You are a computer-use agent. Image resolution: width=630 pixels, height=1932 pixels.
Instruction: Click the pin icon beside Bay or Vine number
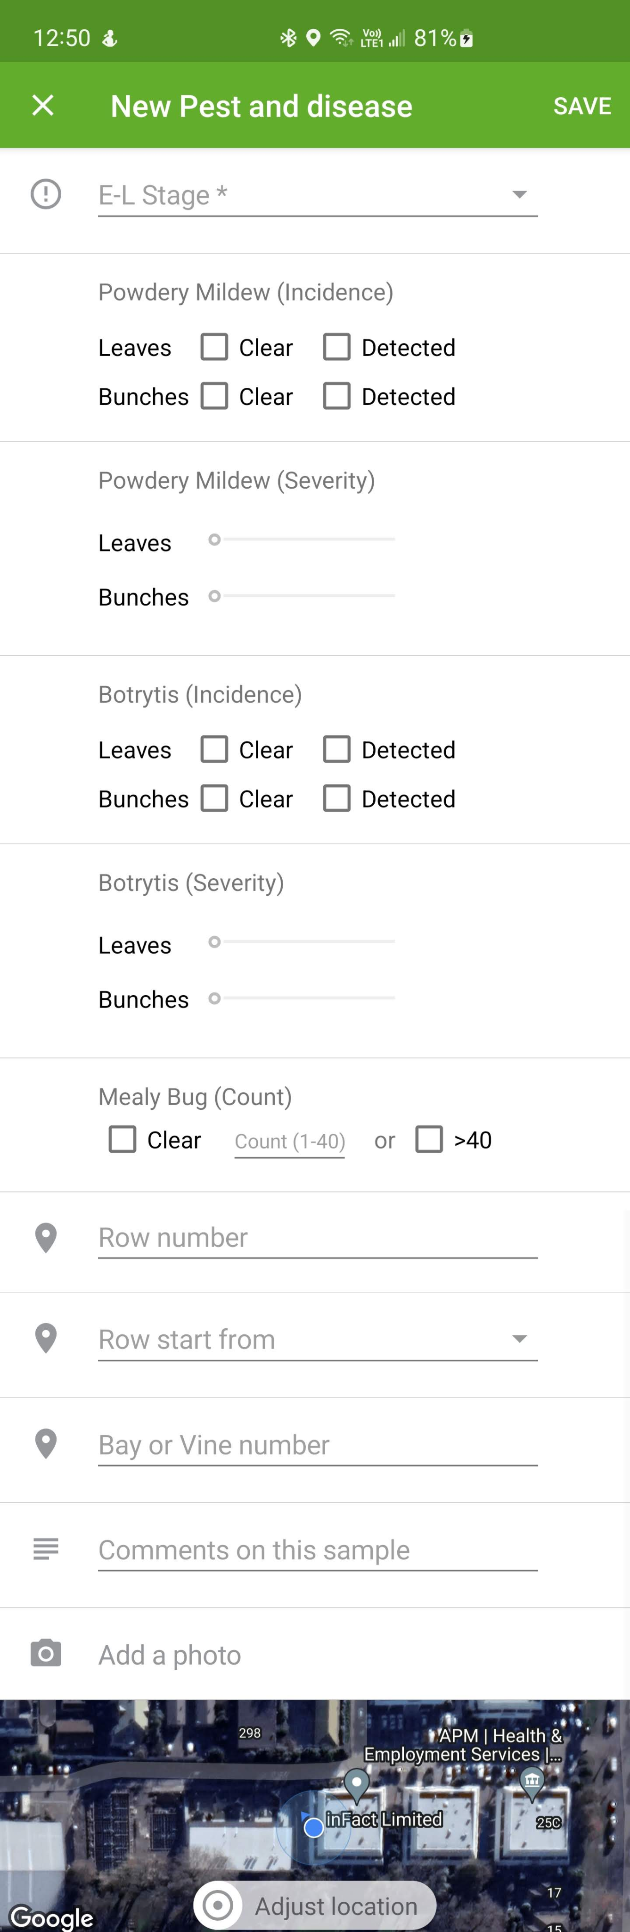(46, 1444)
